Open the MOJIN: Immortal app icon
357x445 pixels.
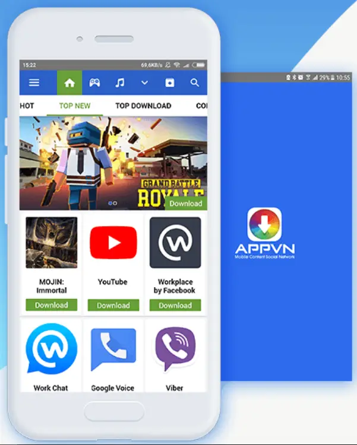click(x=52, y=243)
